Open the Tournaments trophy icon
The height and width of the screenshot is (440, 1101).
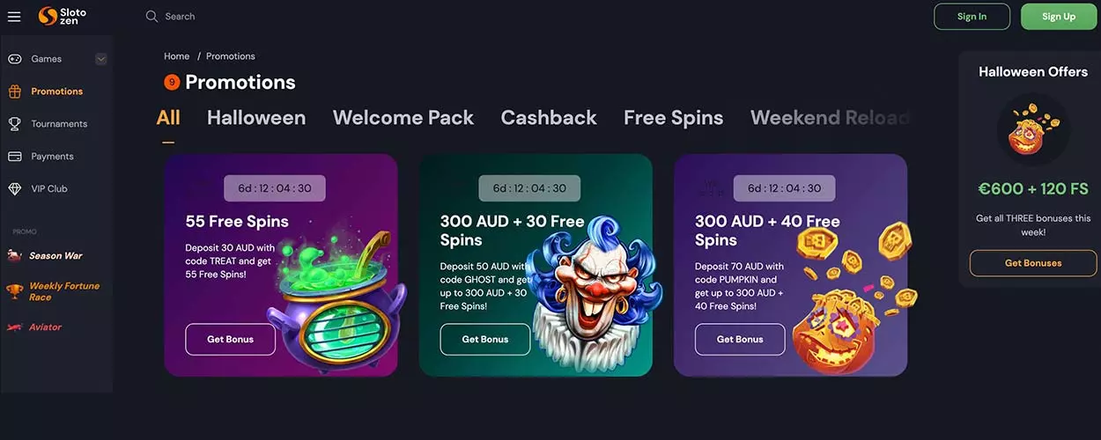(x=14, y=124)
